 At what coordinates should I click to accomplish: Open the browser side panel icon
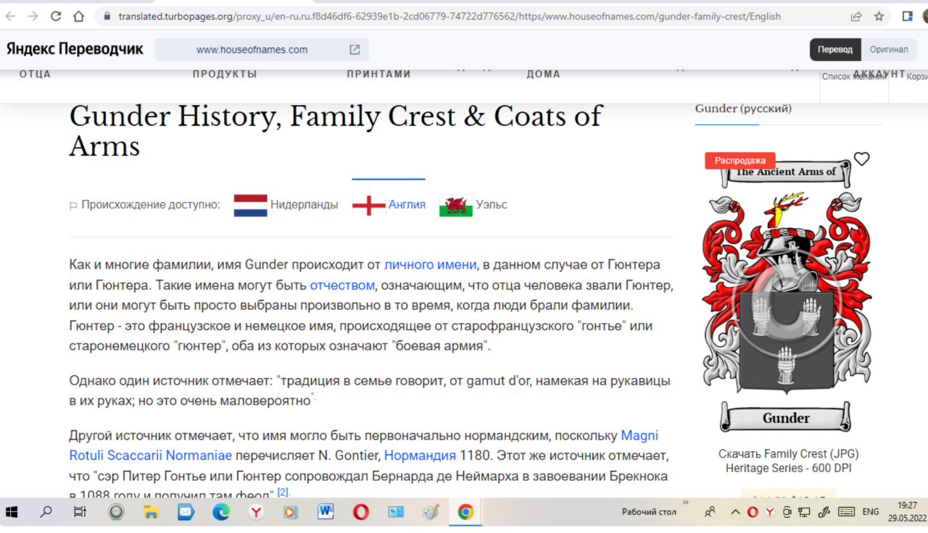point(907,16)
